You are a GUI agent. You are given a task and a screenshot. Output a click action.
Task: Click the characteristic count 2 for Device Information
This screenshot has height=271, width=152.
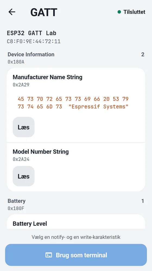coord(143,54)
